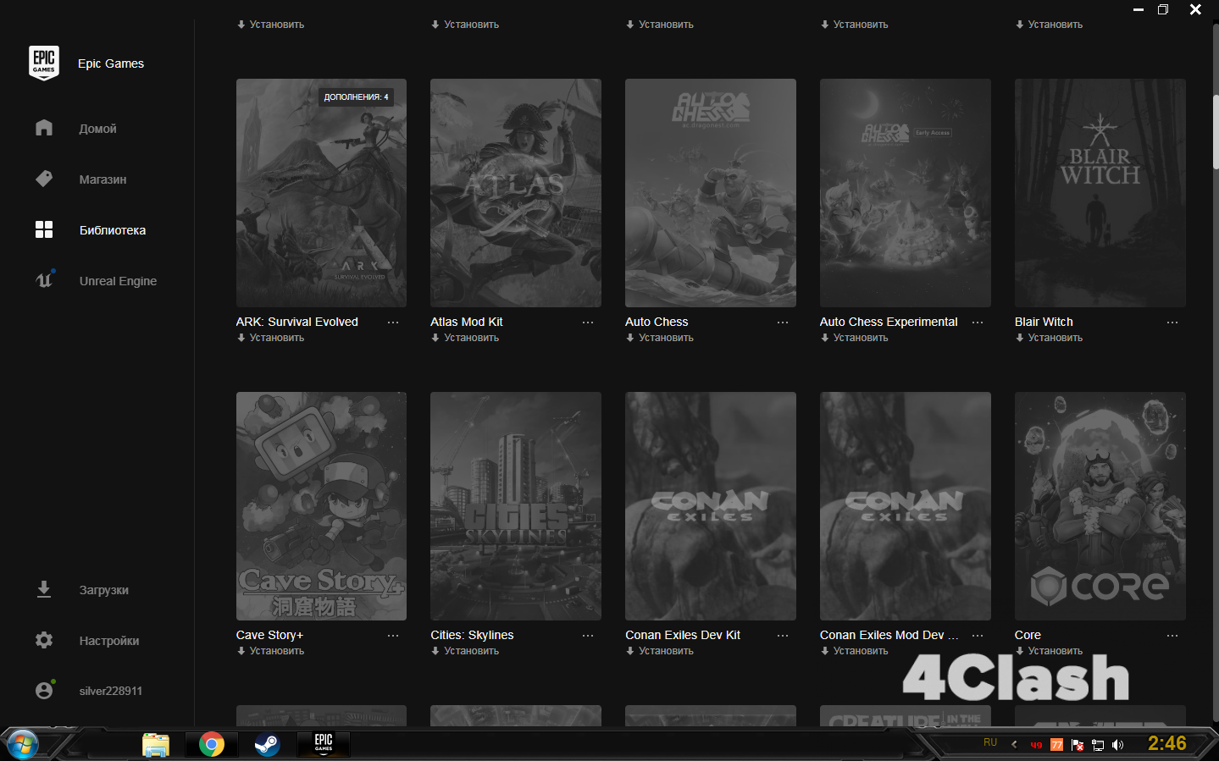
Task: Open the Домой home icon
Action: point(44,128)
